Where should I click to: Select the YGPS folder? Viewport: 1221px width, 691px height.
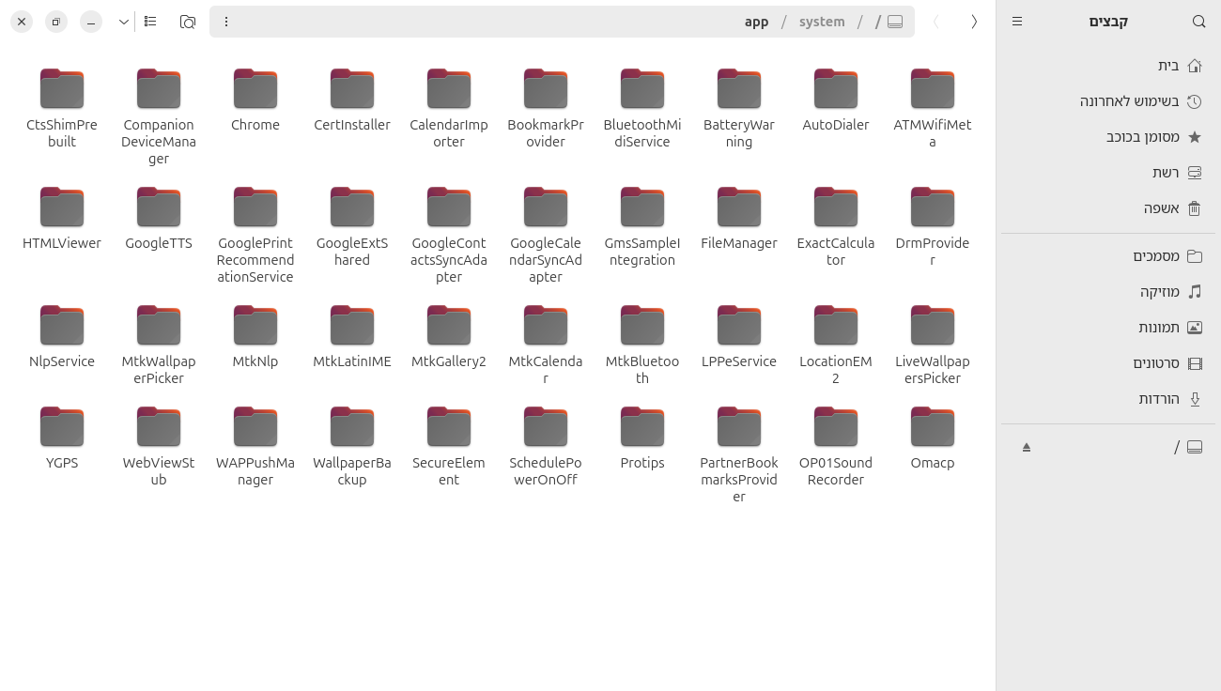pyautogui.click(x=62, y=438)
